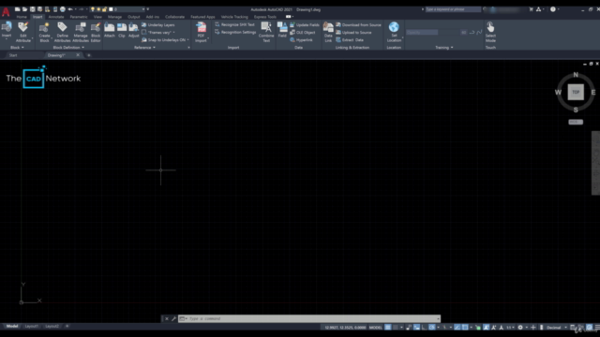The image size is (600, 337).
Task: Open the Parametric ribbon tab
Action: [x=79, y=17]
